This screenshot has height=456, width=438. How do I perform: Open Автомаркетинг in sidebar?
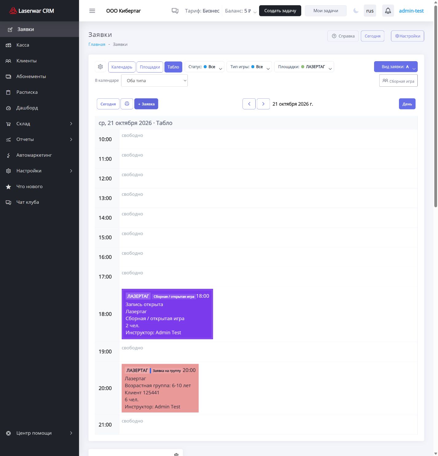pyautogui.click(x=39, y=155)
